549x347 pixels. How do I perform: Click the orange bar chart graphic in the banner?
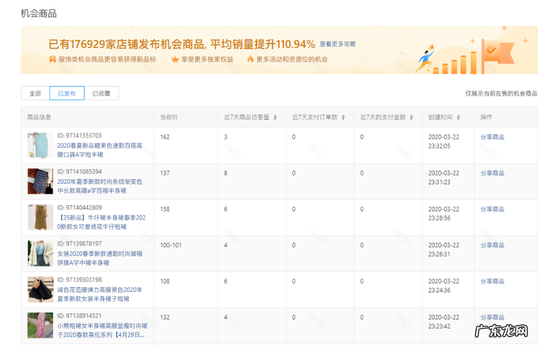coord(456,65)
